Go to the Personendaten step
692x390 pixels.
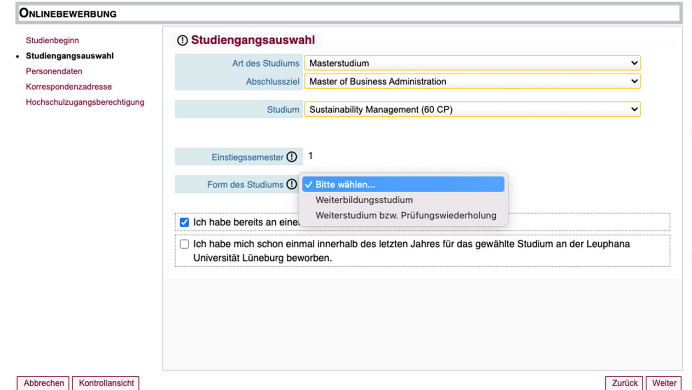[x=54, y=71]
